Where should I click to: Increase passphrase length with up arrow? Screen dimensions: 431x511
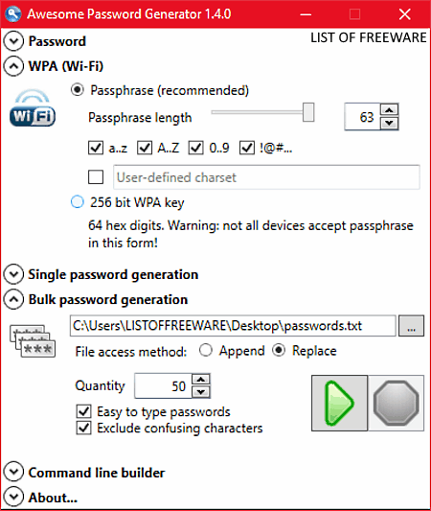point(389,110)
